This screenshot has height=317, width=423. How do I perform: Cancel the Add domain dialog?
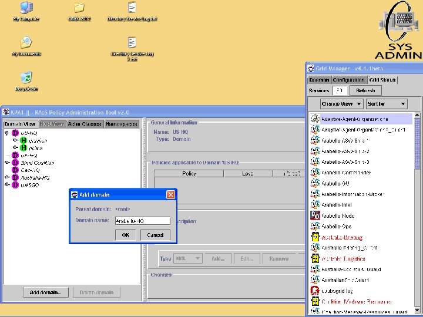[155, 235]
